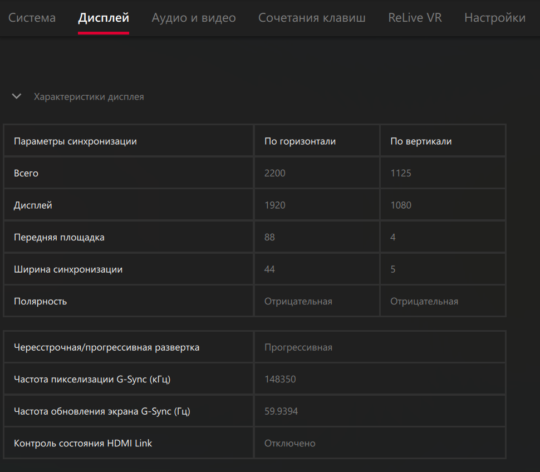Click vertical total value 1125

click(x=401, y=173)
